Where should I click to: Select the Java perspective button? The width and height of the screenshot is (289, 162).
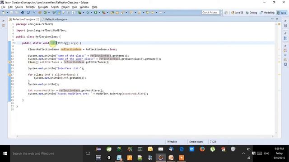[282, 13]
